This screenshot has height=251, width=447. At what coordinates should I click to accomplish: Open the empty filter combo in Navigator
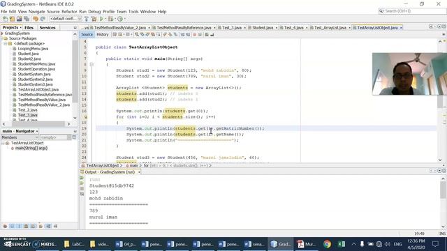tap(55, 137)
